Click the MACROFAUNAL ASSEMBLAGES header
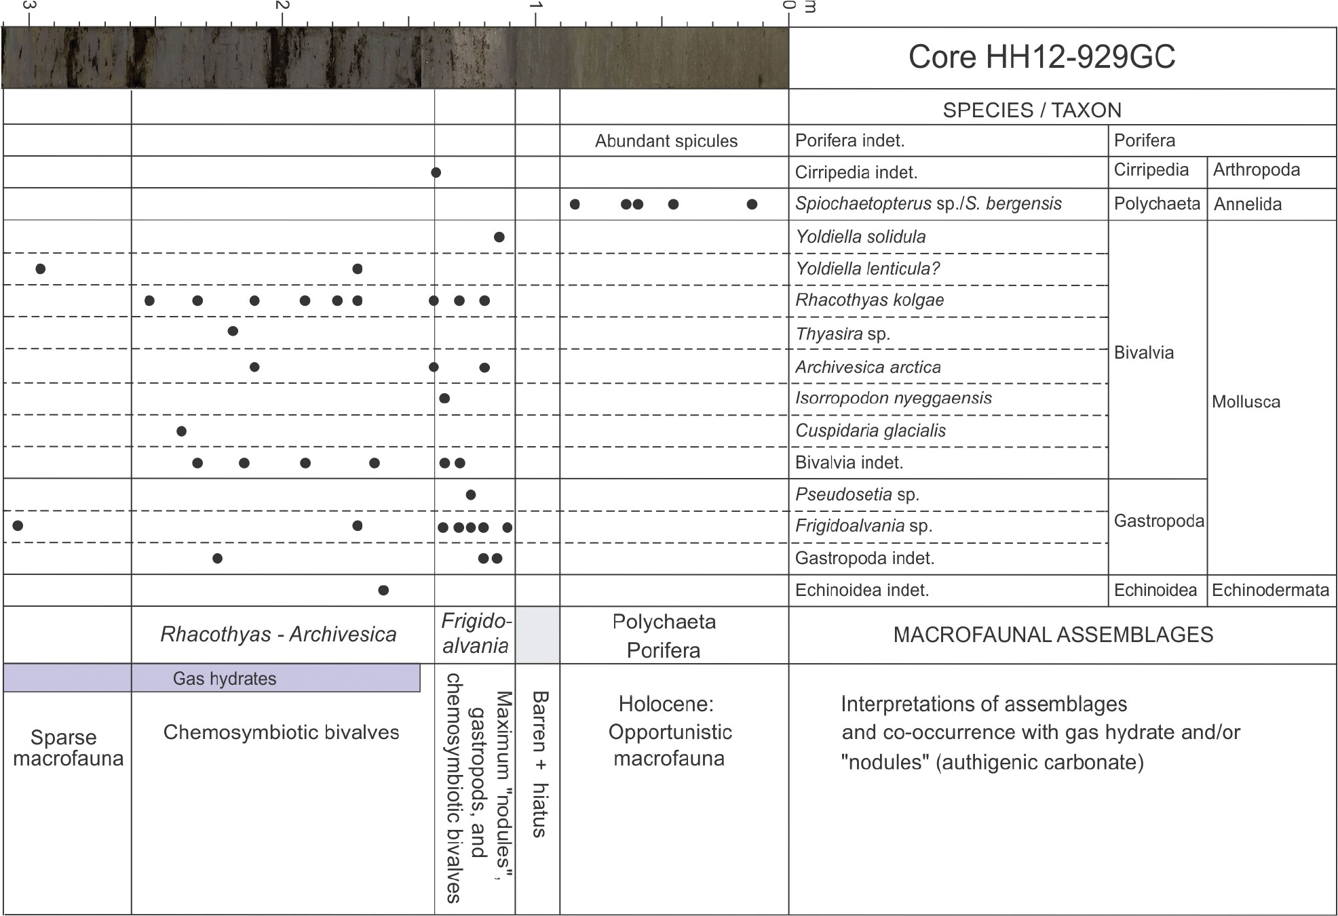The height and width of the screenshot is (916, 1338). (1052, 635)
